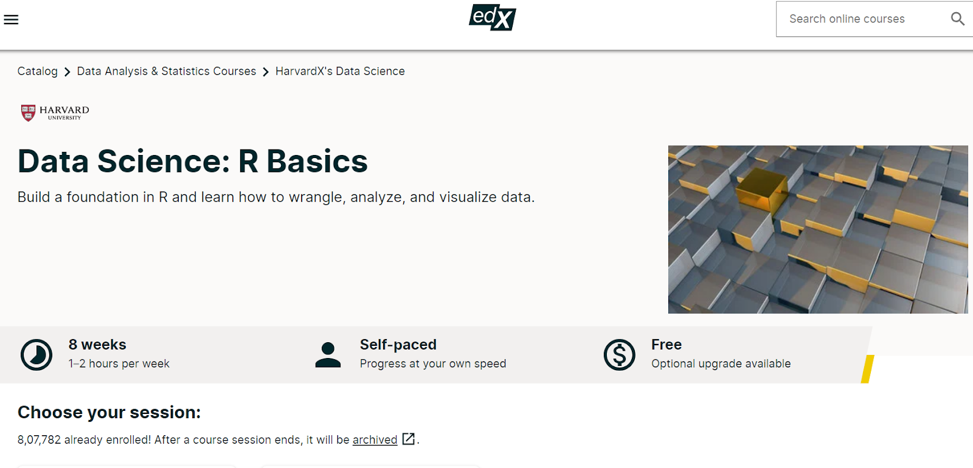Click the 8 weeks duration label
This screenshot has height=468, width=973.
[97, 345]
